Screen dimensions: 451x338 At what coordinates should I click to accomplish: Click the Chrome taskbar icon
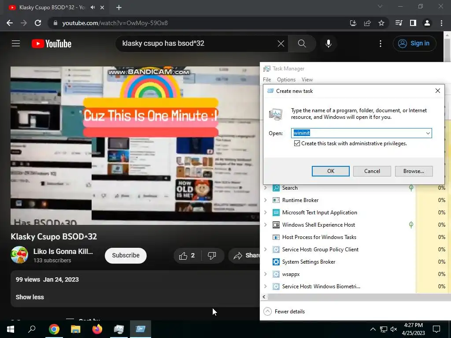click(54, 329)
